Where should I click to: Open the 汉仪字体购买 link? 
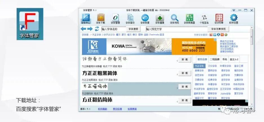point(227,49)
